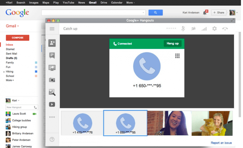243x148 pixels.
Task: Expand the Hiking label tree arrow
Action: (4, 72)
